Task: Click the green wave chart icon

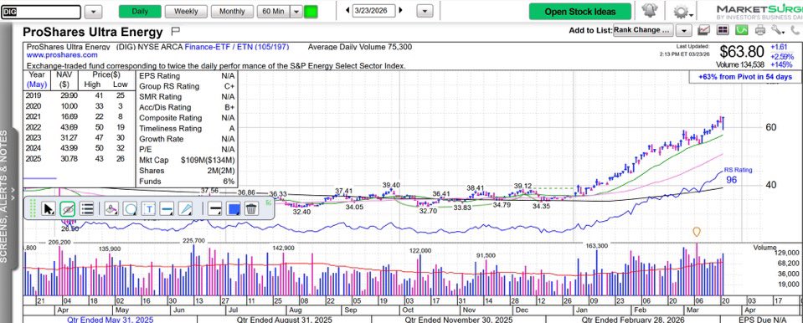Action: point(741,30)
